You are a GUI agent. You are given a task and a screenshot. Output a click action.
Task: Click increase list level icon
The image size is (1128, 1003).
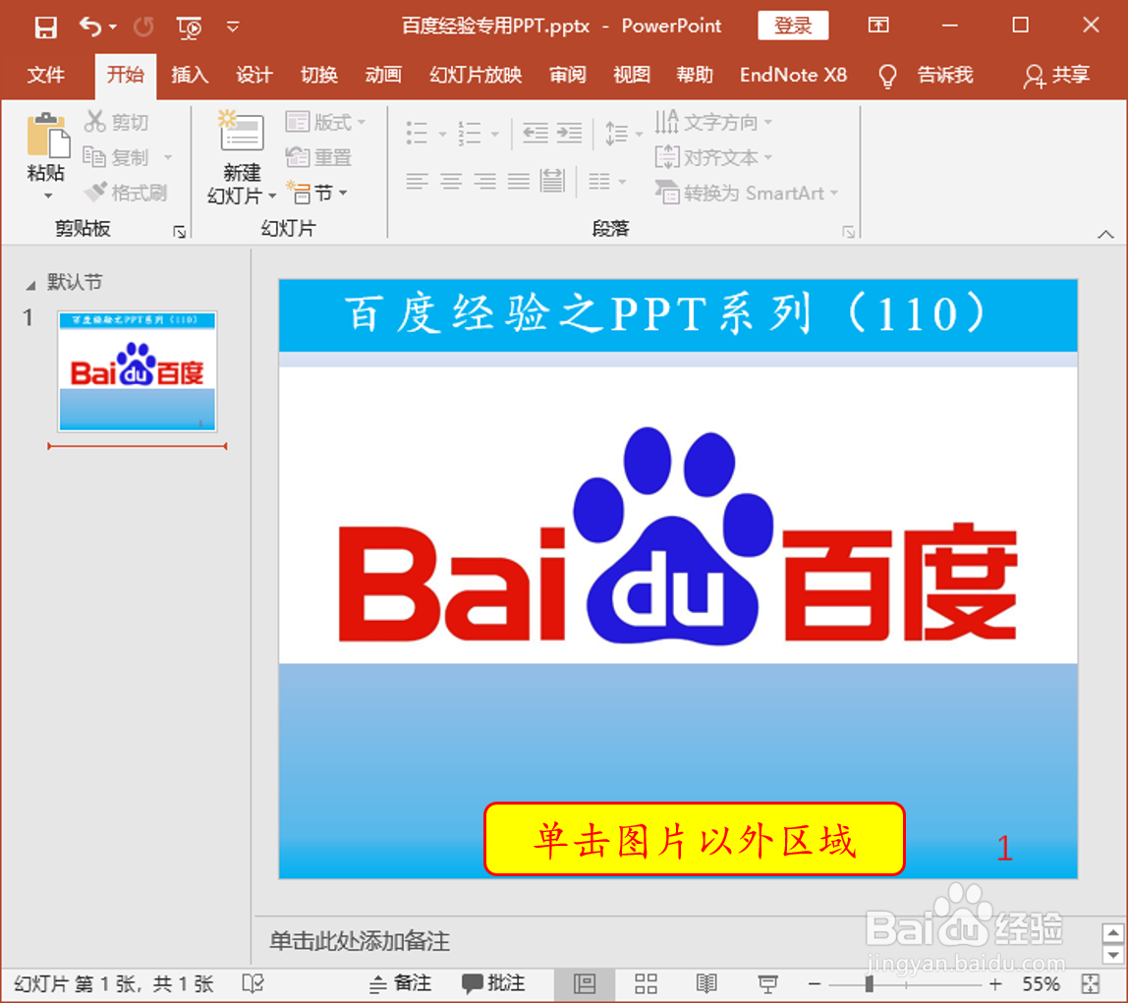coord(569,133)
